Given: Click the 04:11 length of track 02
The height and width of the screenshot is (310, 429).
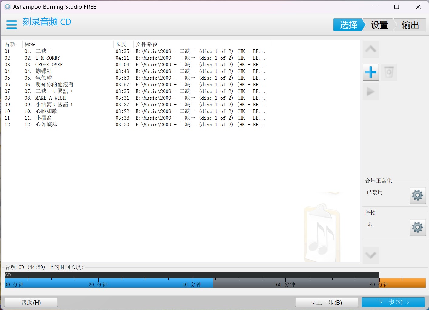Looking at the screenshot, I should coord(122,58).
